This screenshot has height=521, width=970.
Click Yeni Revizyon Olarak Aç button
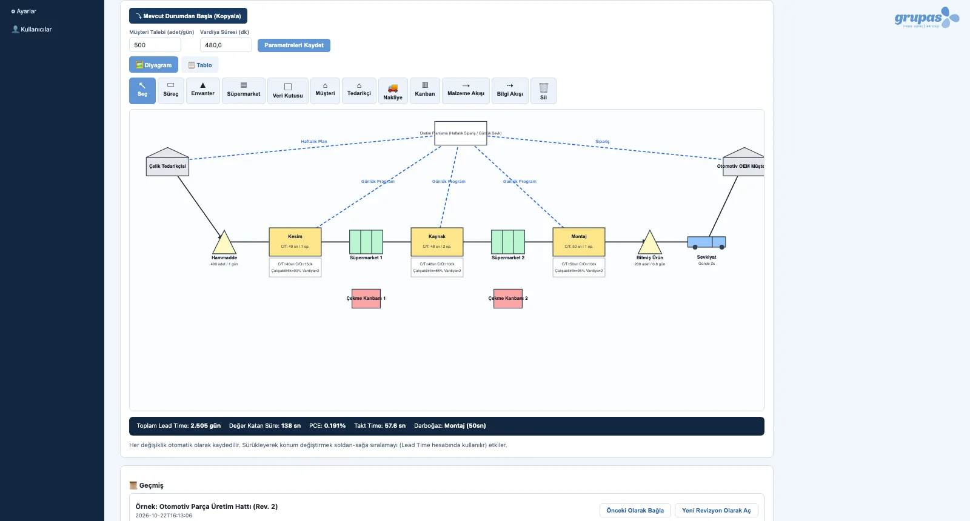(717, 511)
